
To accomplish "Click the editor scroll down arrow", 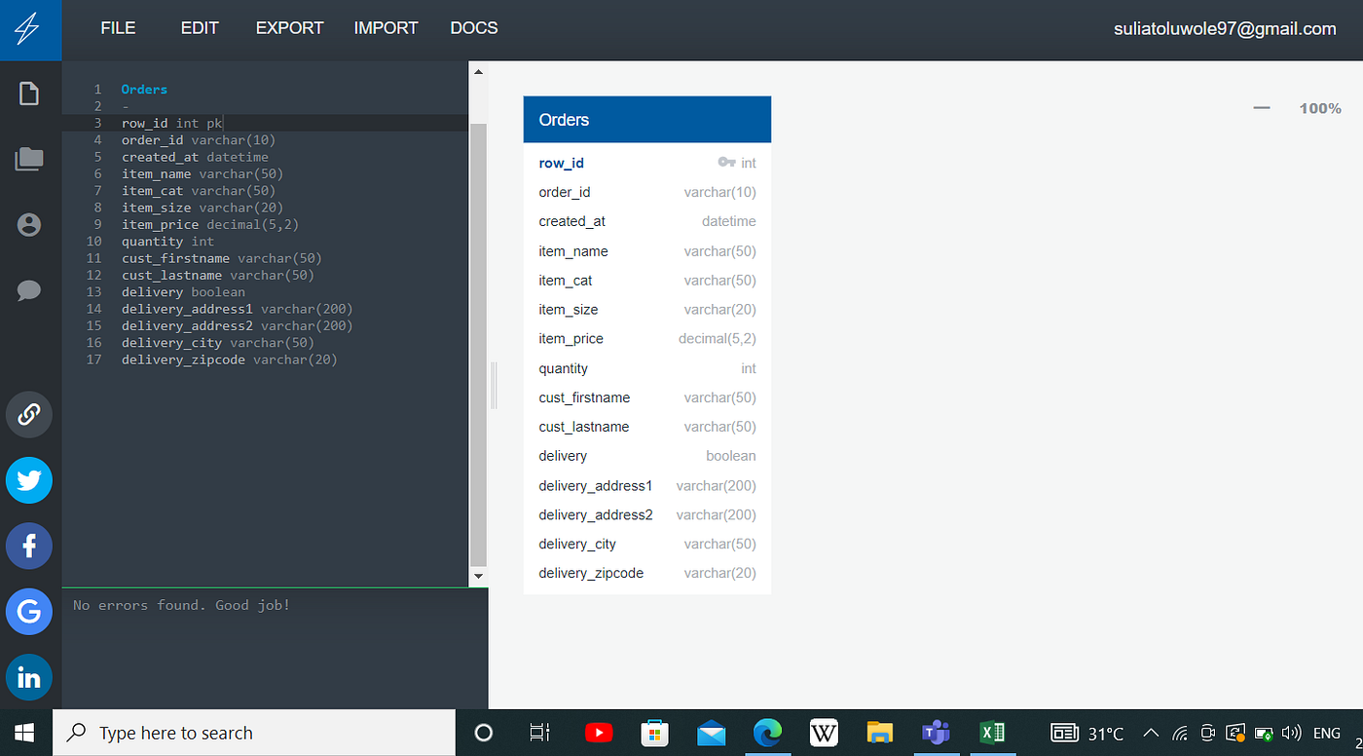I will coord(478,577).
